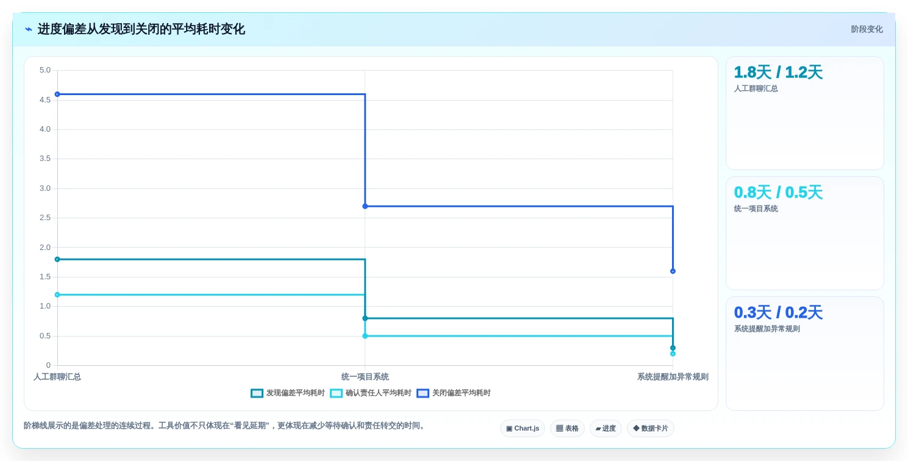Screen dimensions: 908x461
Task: Click the 人工群聊汇总 caption in first card
Action: (x=756, y=88)
